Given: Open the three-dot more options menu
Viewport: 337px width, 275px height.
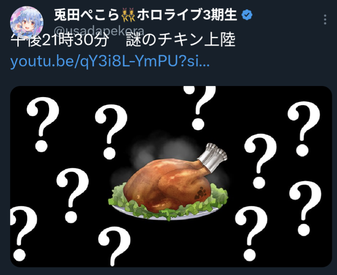Looking at the screenshot, I should pyautogui.click(x=325, y=19).
